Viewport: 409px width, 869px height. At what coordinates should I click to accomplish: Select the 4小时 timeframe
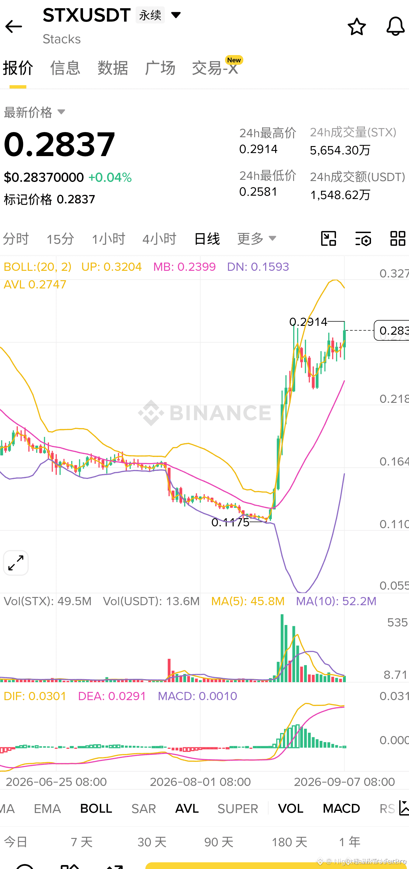(159, 239)
